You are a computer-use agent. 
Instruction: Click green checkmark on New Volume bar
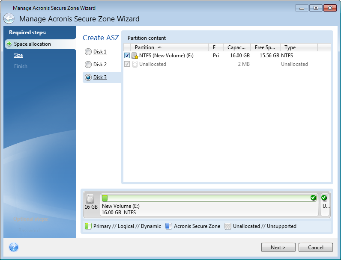(313, 198)
